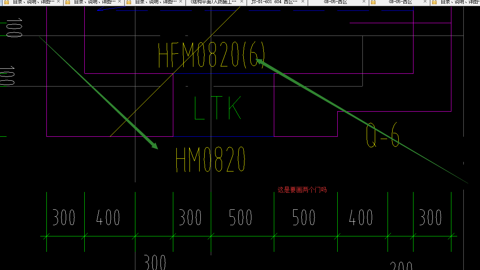Click the lock icon on the GB-05-西区 tab
The height and width of the screenshot is (270, 480).
coord(373,2)
